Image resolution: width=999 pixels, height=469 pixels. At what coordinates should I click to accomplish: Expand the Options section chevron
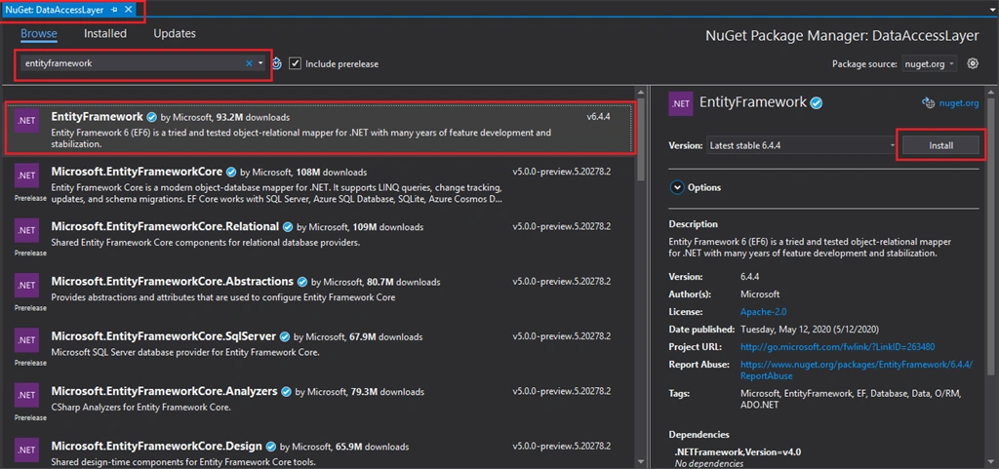[x=675, y=187]
